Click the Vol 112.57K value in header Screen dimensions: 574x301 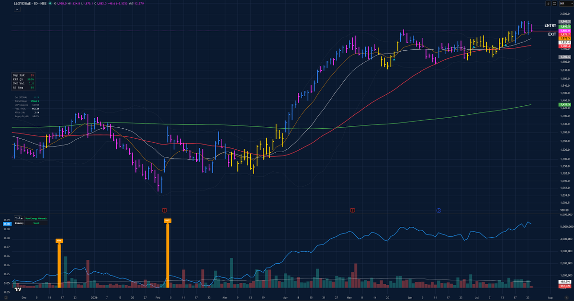click(136, 4)
